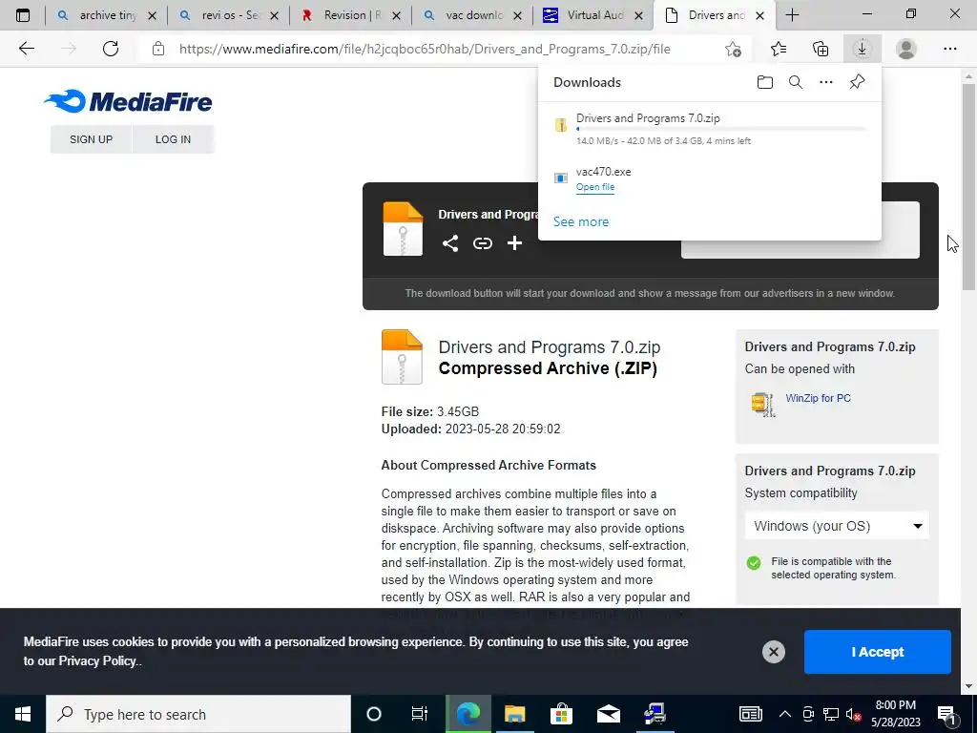The image size is (977, 733).
Task: Click the download progress bar for Drivers zip
Action: tap(721, 129)
